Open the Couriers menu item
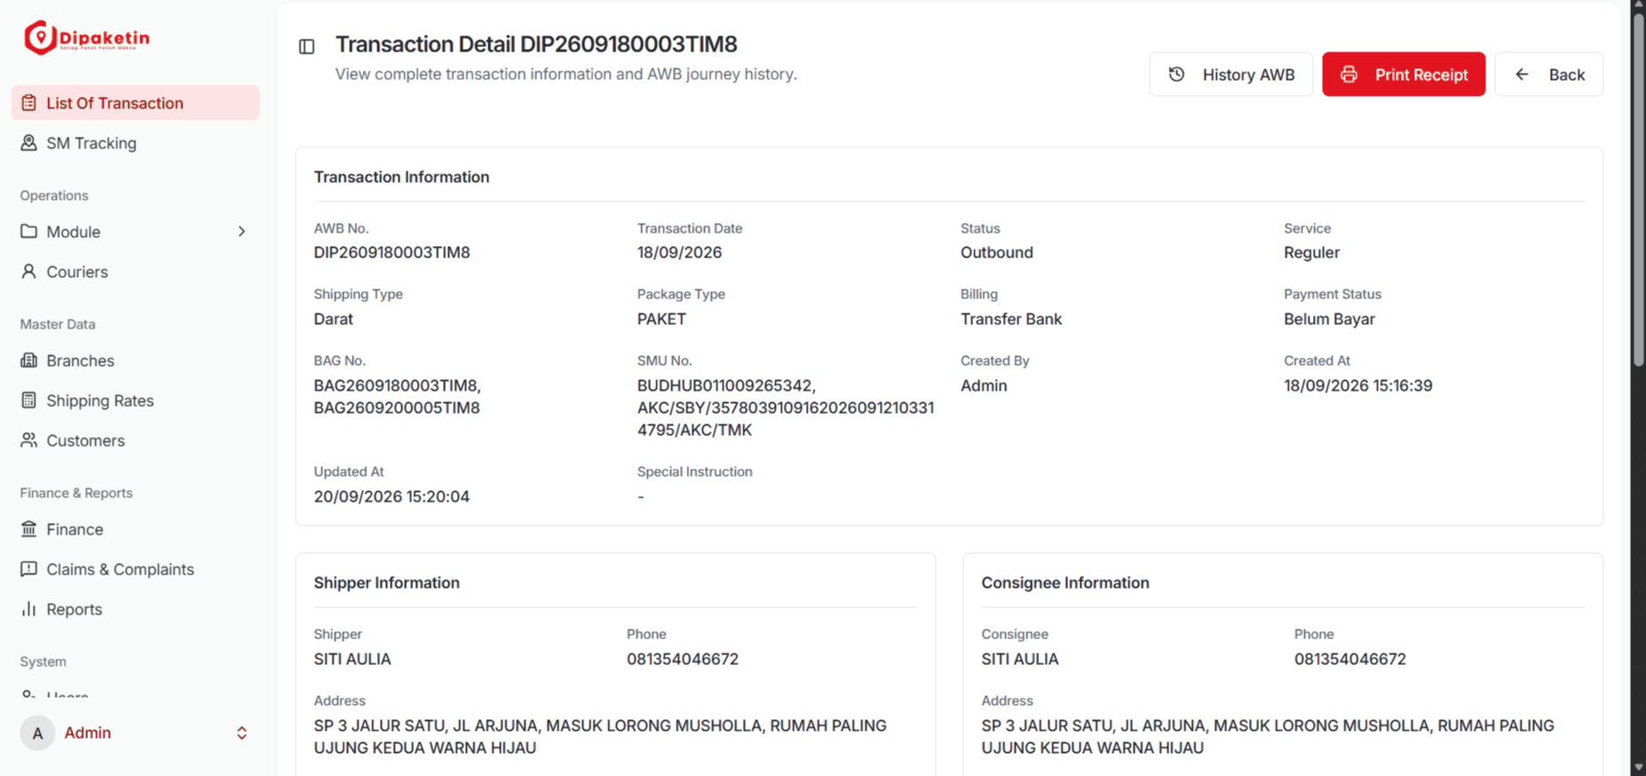 tap(135, 272)
